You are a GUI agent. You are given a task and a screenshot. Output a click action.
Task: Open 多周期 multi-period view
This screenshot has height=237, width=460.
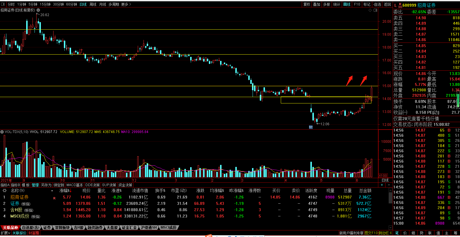pyautogui.click(x=114, y=4)
